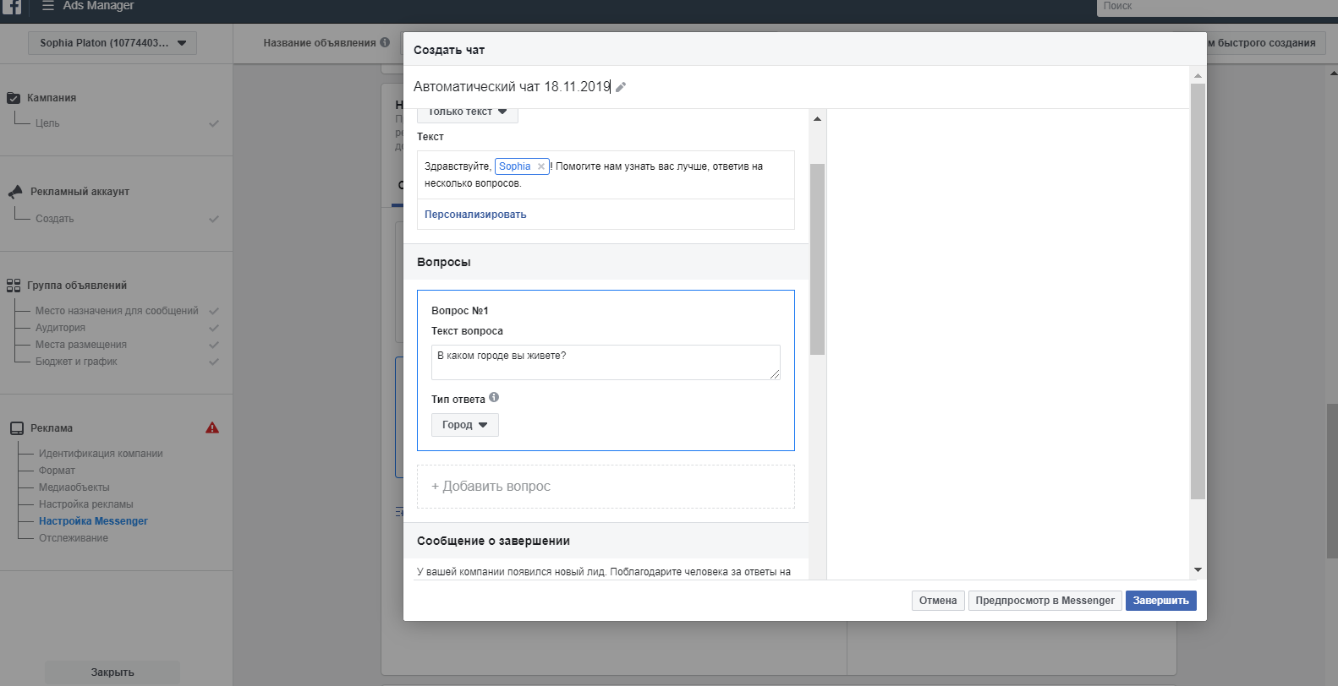This screenshot has height=686, width=1338.
Task: Click the Завершить button
Action: (1160, 601)
